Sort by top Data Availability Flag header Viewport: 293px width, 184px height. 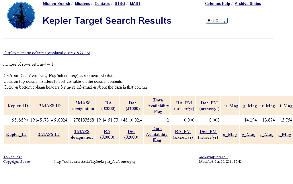[x=158, y=106]
